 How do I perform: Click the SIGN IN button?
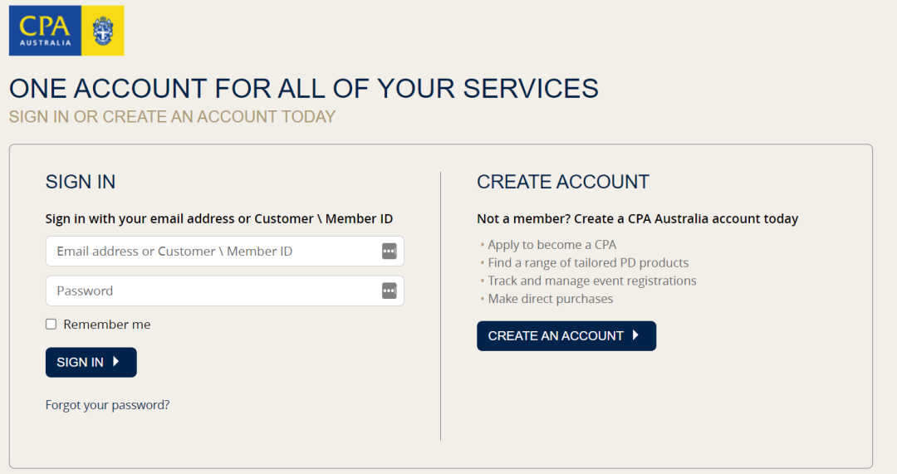click(91, 362)
